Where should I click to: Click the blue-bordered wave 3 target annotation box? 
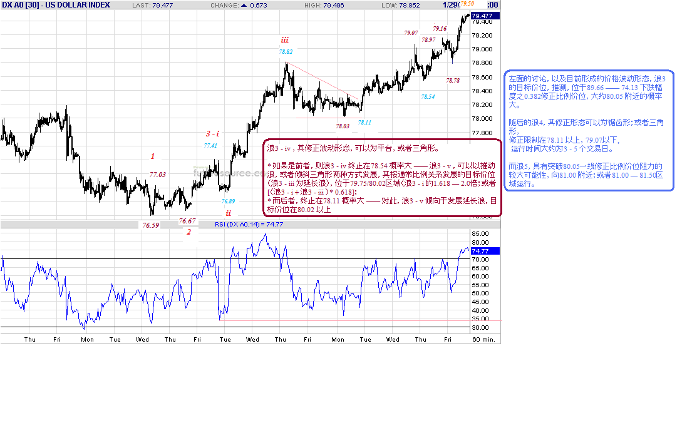589,131
